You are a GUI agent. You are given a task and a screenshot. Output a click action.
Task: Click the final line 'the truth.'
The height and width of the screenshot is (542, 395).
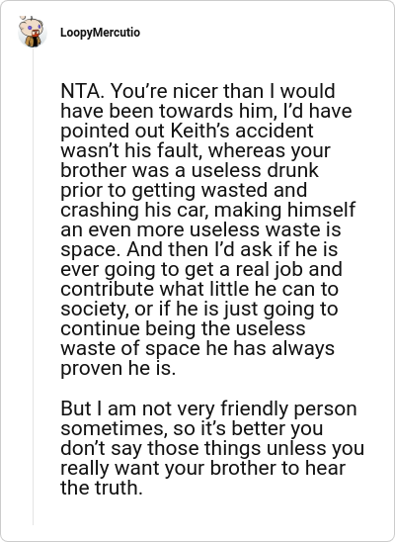102,488
